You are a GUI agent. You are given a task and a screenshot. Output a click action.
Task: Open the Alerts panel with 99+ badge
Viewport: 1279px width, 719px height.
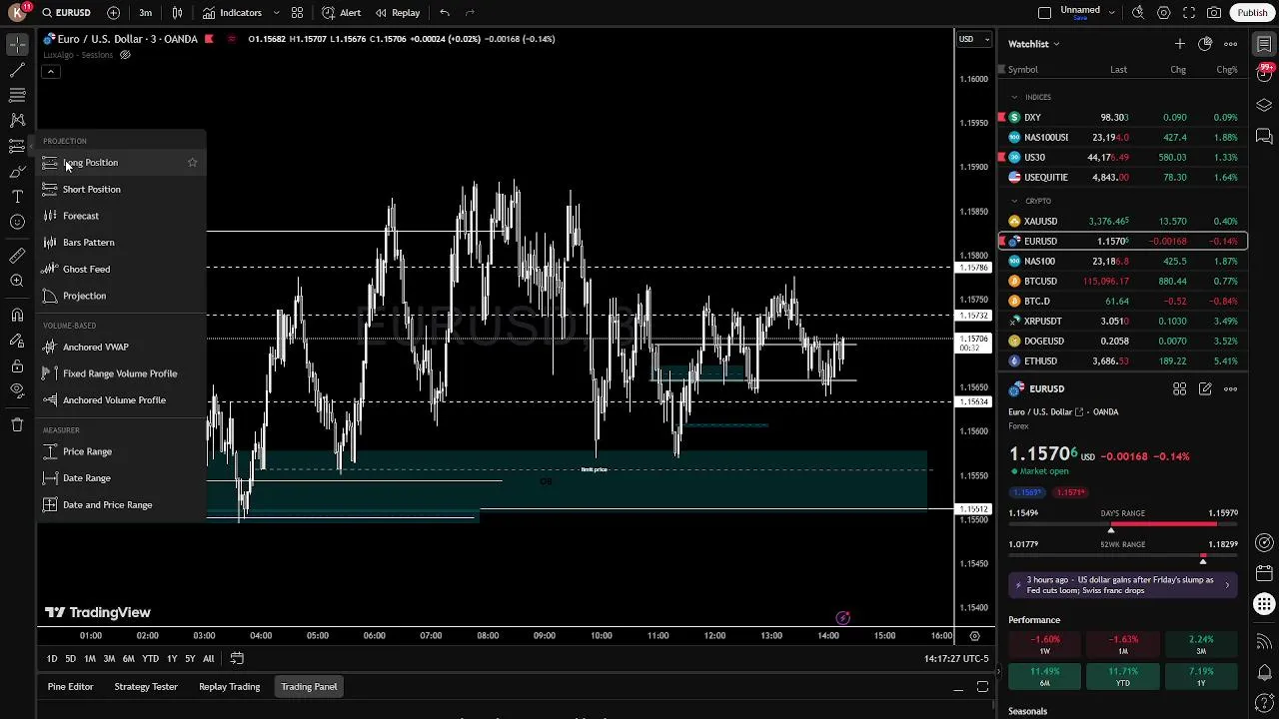tap(1265, 75)
